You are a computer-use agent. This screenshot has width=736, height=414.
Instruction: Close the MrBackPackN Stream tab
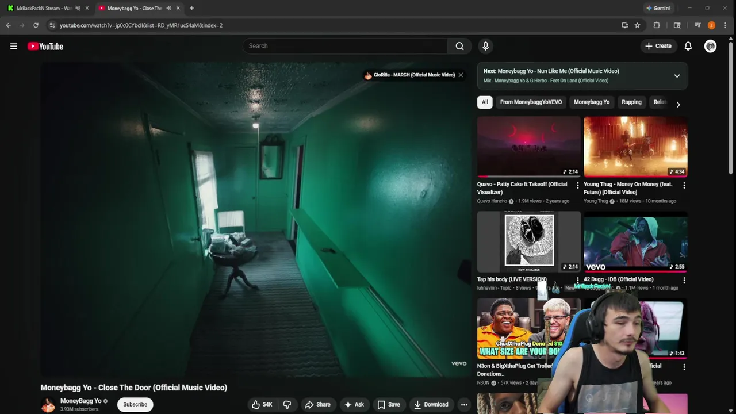click(87, 8)
